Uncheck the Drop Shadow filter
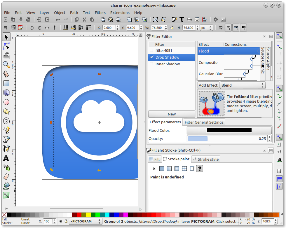Image resolution: width=286 pixels, height=228 pixels. [x=151, y=57]
